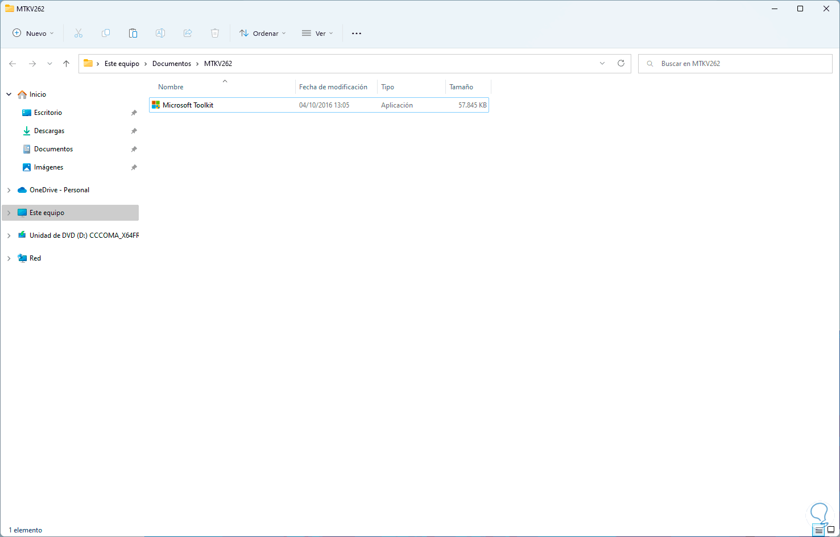Minimize the MTKV262 window
This screenshot has height=537, width=840.
tap(775, 9)
